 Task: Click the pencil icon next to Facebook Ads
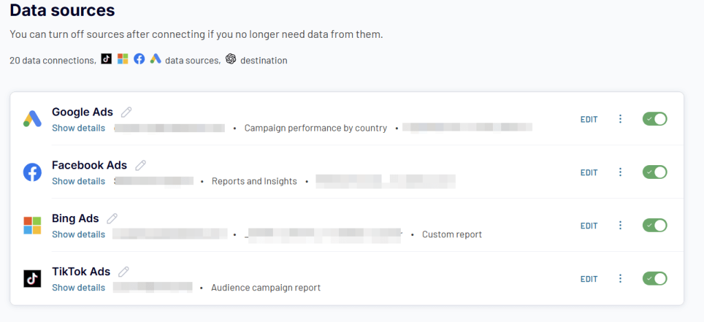[140, 165]
